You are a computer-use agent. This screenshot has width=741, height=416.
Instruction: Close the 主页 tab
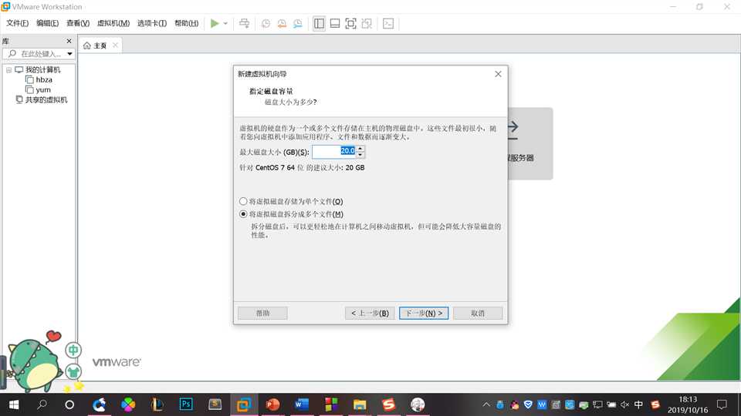point(115,45)
